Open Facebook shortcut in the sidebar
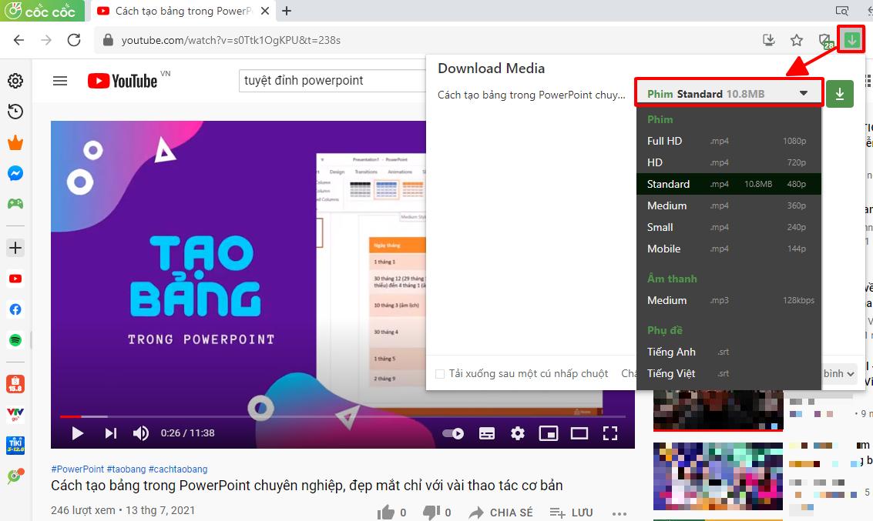The image size is (873, 521). pyautogui.click(x=15, y=309)
